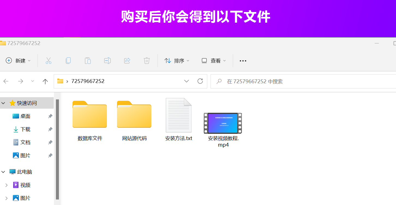The height and width of the screenshot is (205, 396).
Task: Select 快速访问 in the navigation pane
Action: pos(27,103)
